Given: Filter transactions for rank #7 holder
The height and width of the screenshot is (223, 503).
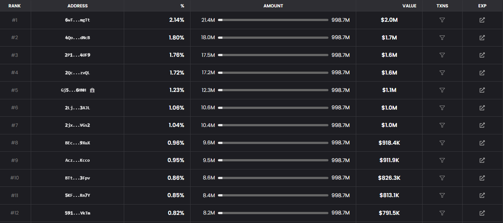Looking at the screenshot, I should pos(442,125).
